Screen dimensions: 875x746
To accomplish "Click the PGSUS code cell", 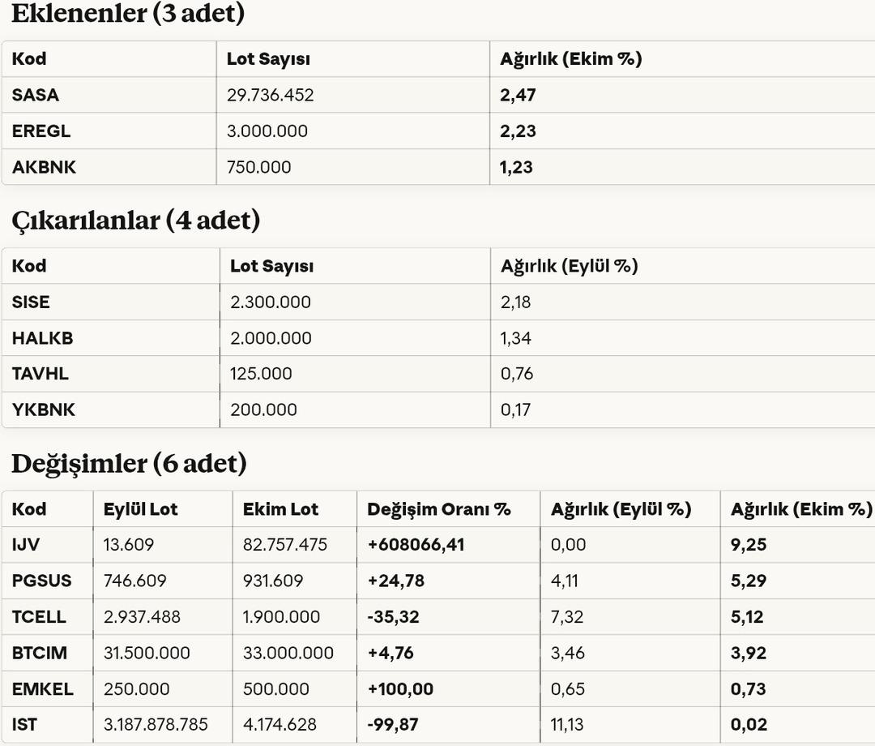I will coord(42,581).
